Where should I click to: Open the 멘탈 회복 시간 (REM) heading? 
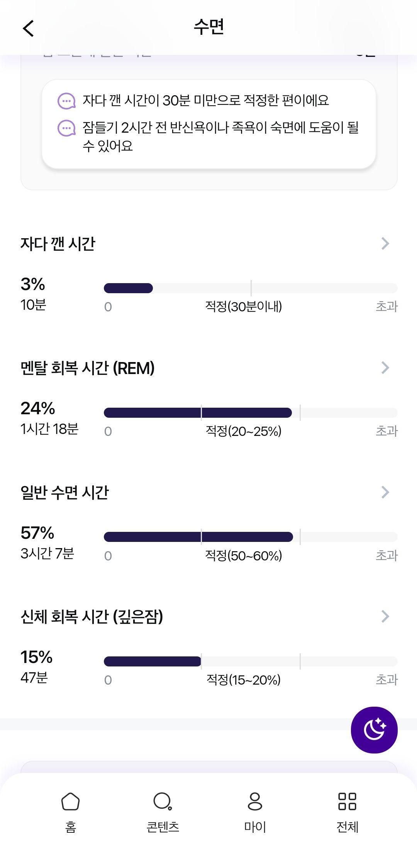(88, 368)
